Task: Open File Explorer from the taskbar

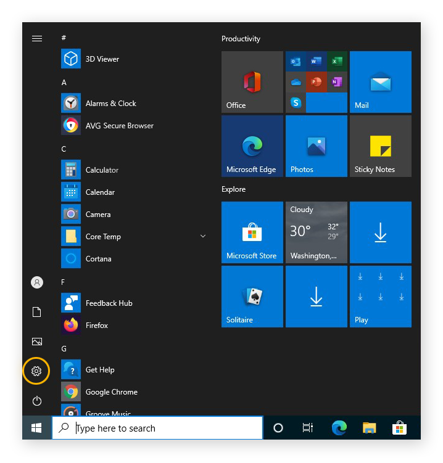Action: point(369,428)
